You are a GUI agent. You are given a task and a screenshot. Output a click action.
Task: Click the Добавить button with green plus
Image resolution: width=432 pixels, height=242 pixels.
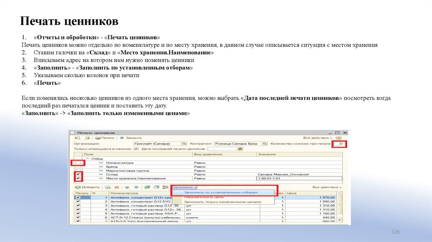click(88, 187)
